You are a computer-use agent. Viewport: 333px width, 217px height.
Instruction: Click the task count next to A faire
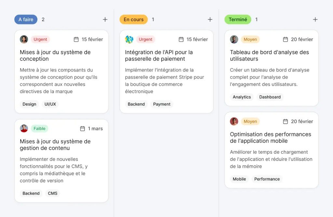[x=43, y=19]
